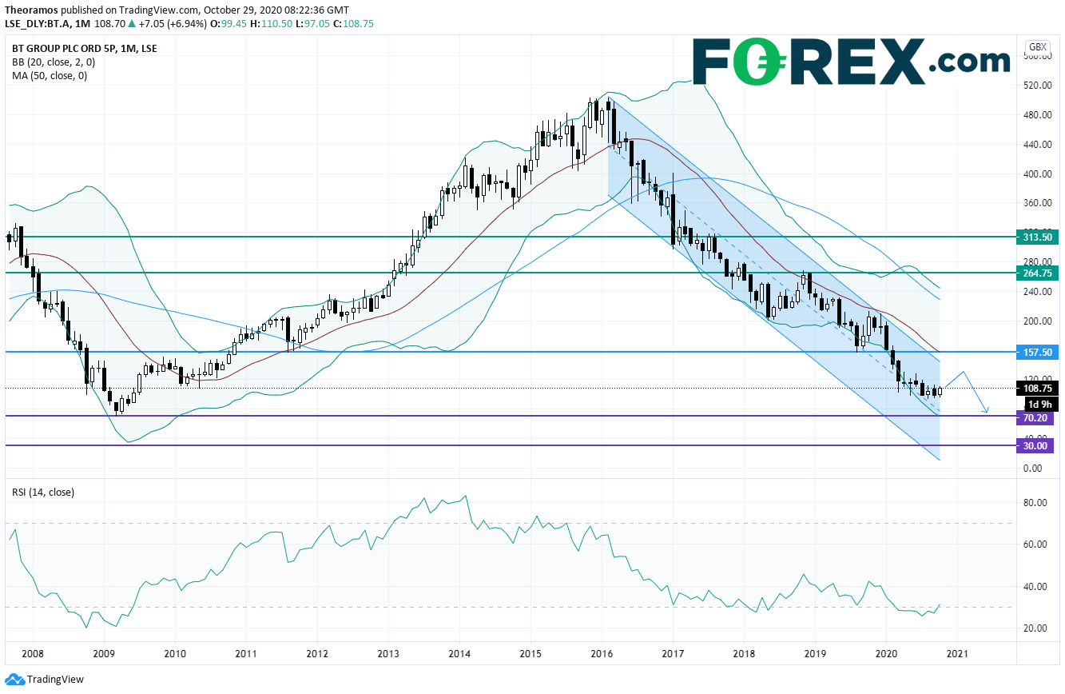Click the 2021 year on time axis
Viewport: 1065px width, 694px height.
[957, 653]
